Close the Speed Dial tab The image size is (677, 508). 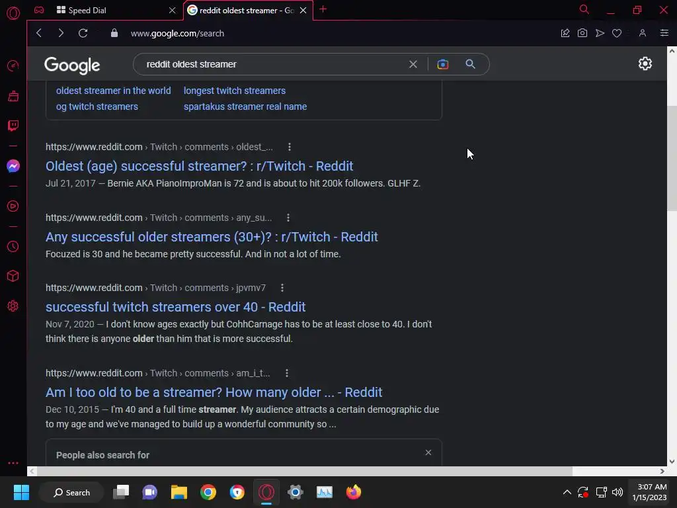[173, 10]
